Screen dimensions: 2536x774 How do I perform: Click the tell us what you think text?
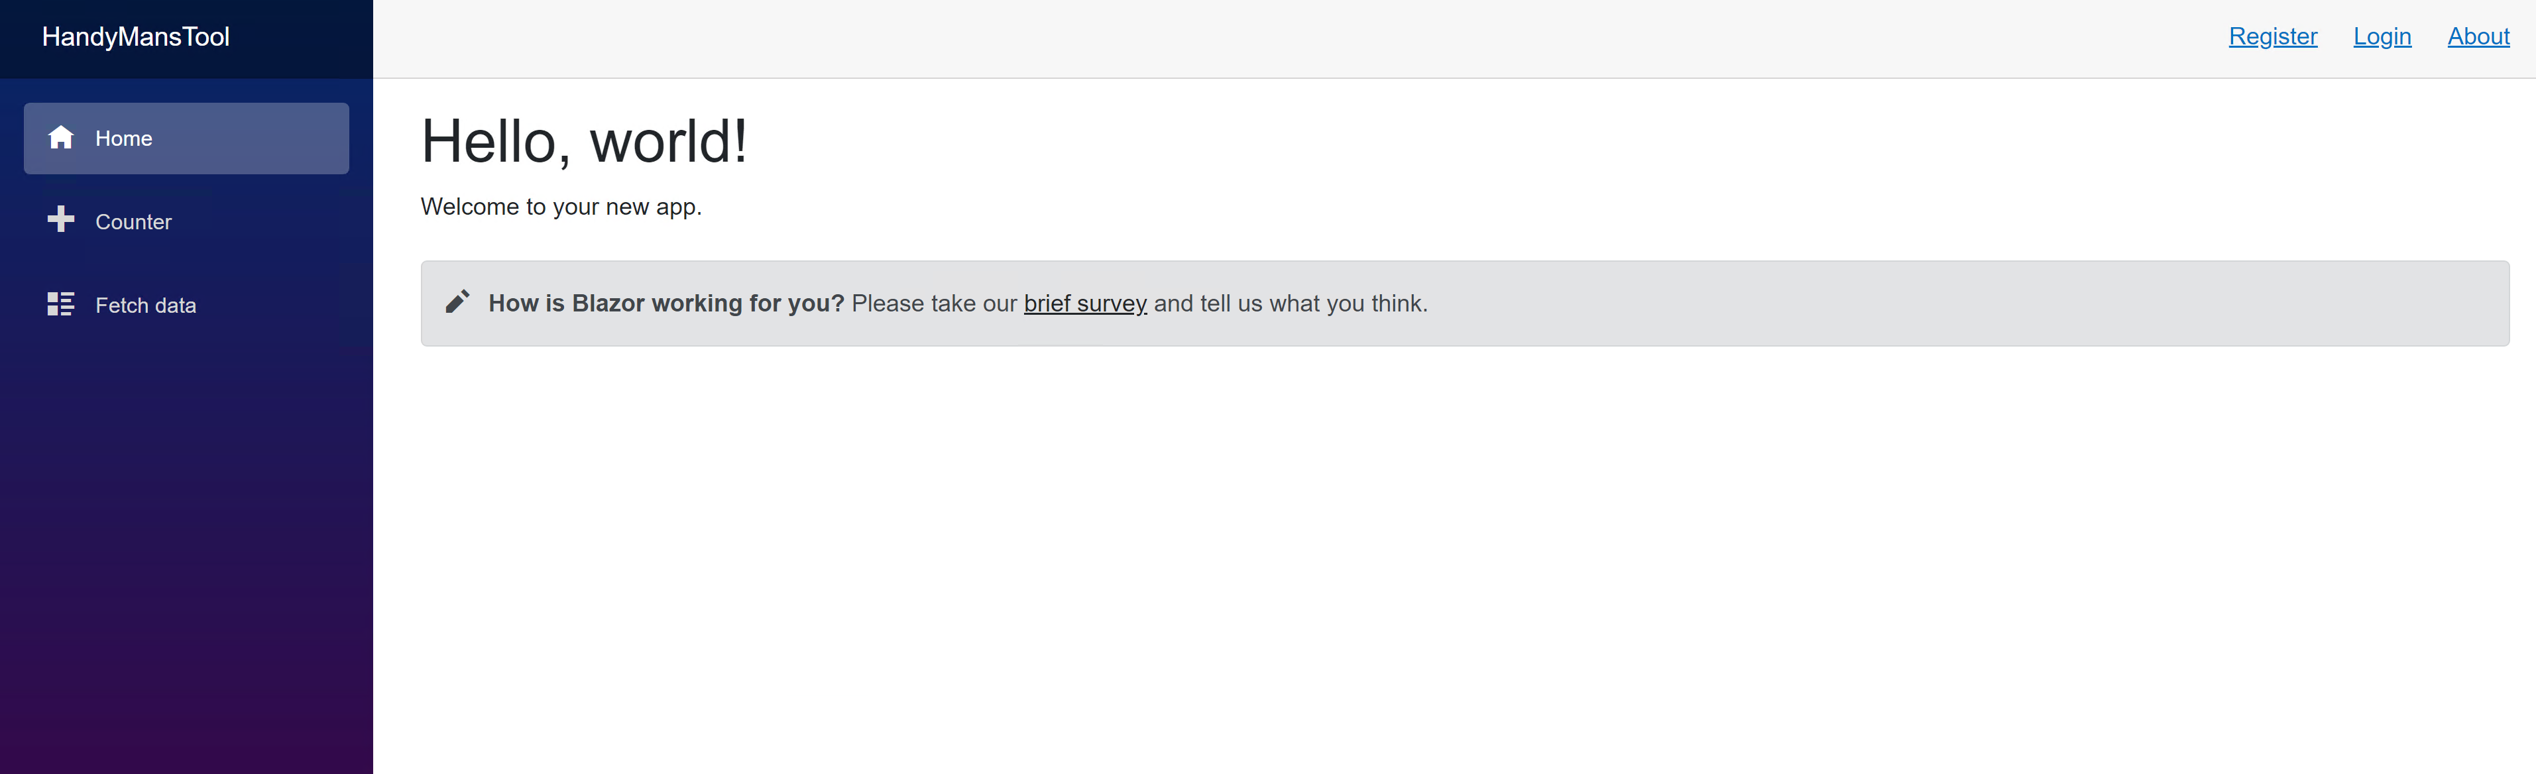tap(1313, 304)
